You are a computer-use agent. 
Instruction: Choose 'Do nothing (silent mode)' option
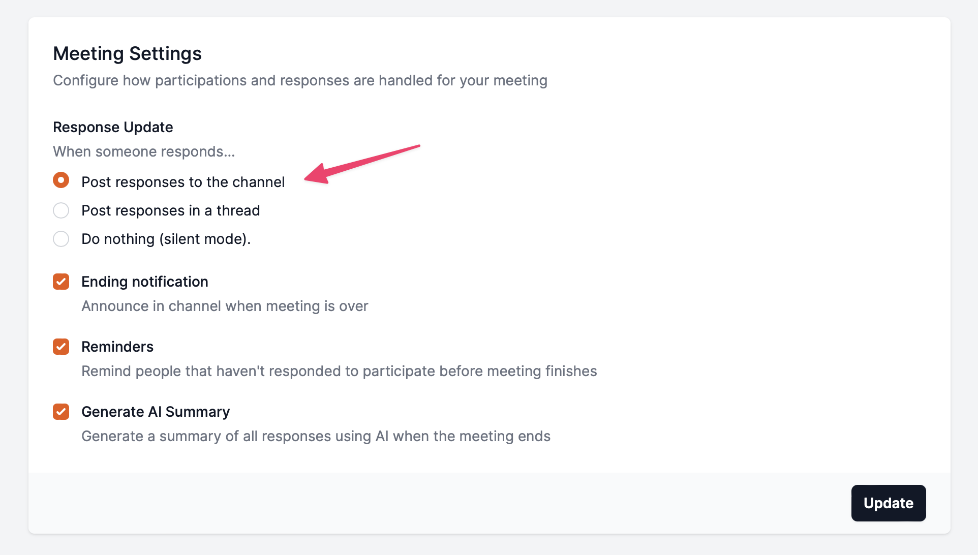coord(61,238)
